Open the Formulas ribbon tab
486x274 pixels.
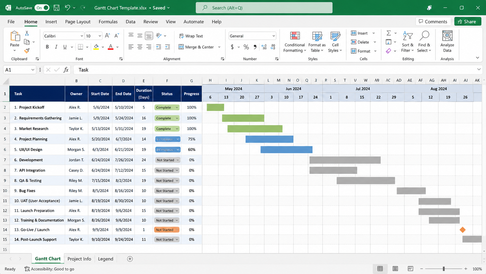(x=108, y=22)
